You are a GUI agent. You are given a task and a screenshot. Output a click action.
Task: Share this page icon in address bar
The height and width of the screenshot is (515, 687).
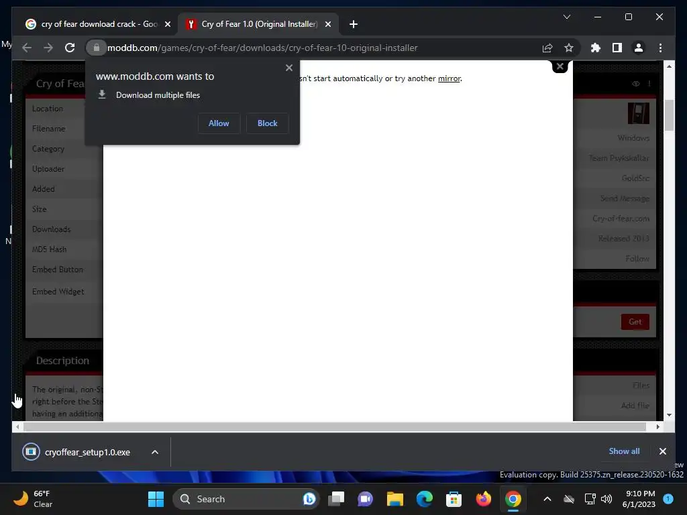[547, 48]
